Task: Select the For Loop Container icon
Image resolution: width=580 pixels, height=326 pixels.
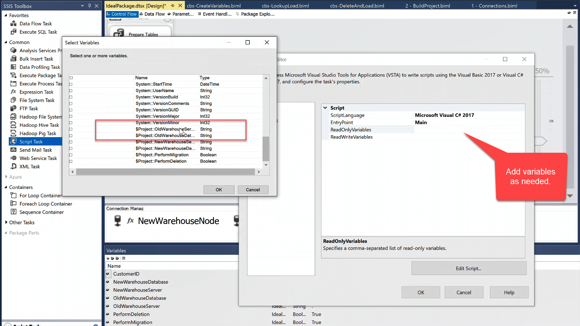Action: click(x=13, y=195)
